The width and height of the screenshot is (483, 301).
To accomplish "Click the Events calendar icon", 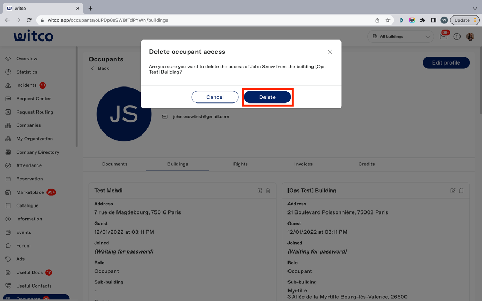I will [x=9, y=232].
